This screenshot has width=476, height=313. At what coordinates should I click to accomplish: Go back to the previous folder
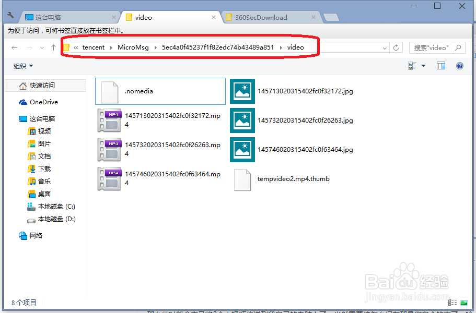14,47
